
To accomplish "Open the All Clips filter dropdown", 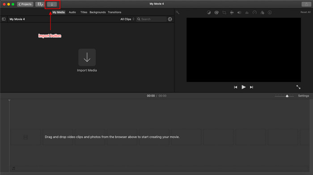I will click(x=127, y=19).
